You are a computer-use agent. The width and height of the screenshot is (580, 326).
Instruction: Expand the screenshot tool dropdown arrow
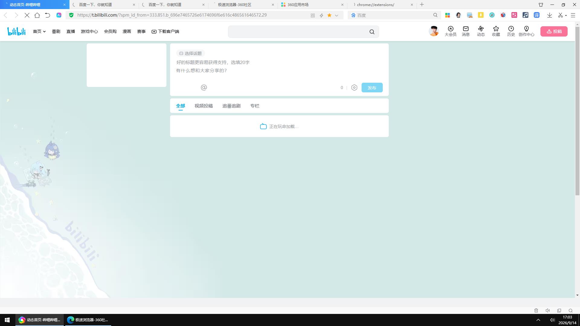pyautogui.click(x=566, y=15)
